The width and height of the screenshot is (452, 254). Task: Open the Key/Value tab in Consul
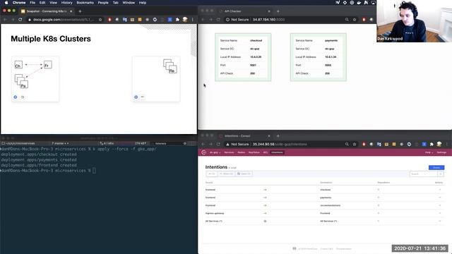tap(254, 152)
